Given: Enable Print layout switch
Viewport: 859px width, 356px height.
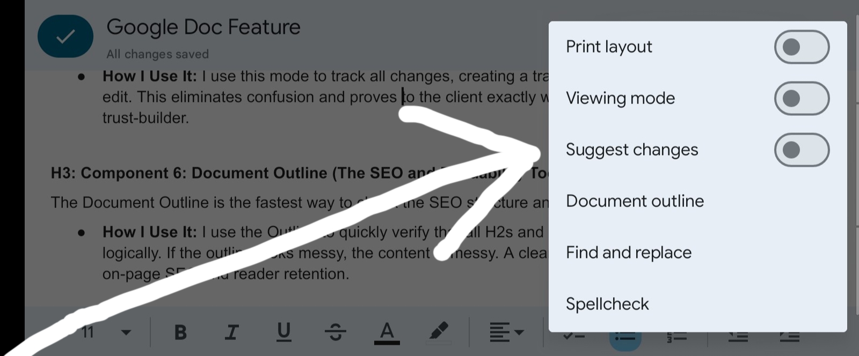Looking at the screenshot, I should tap(802, 47).
